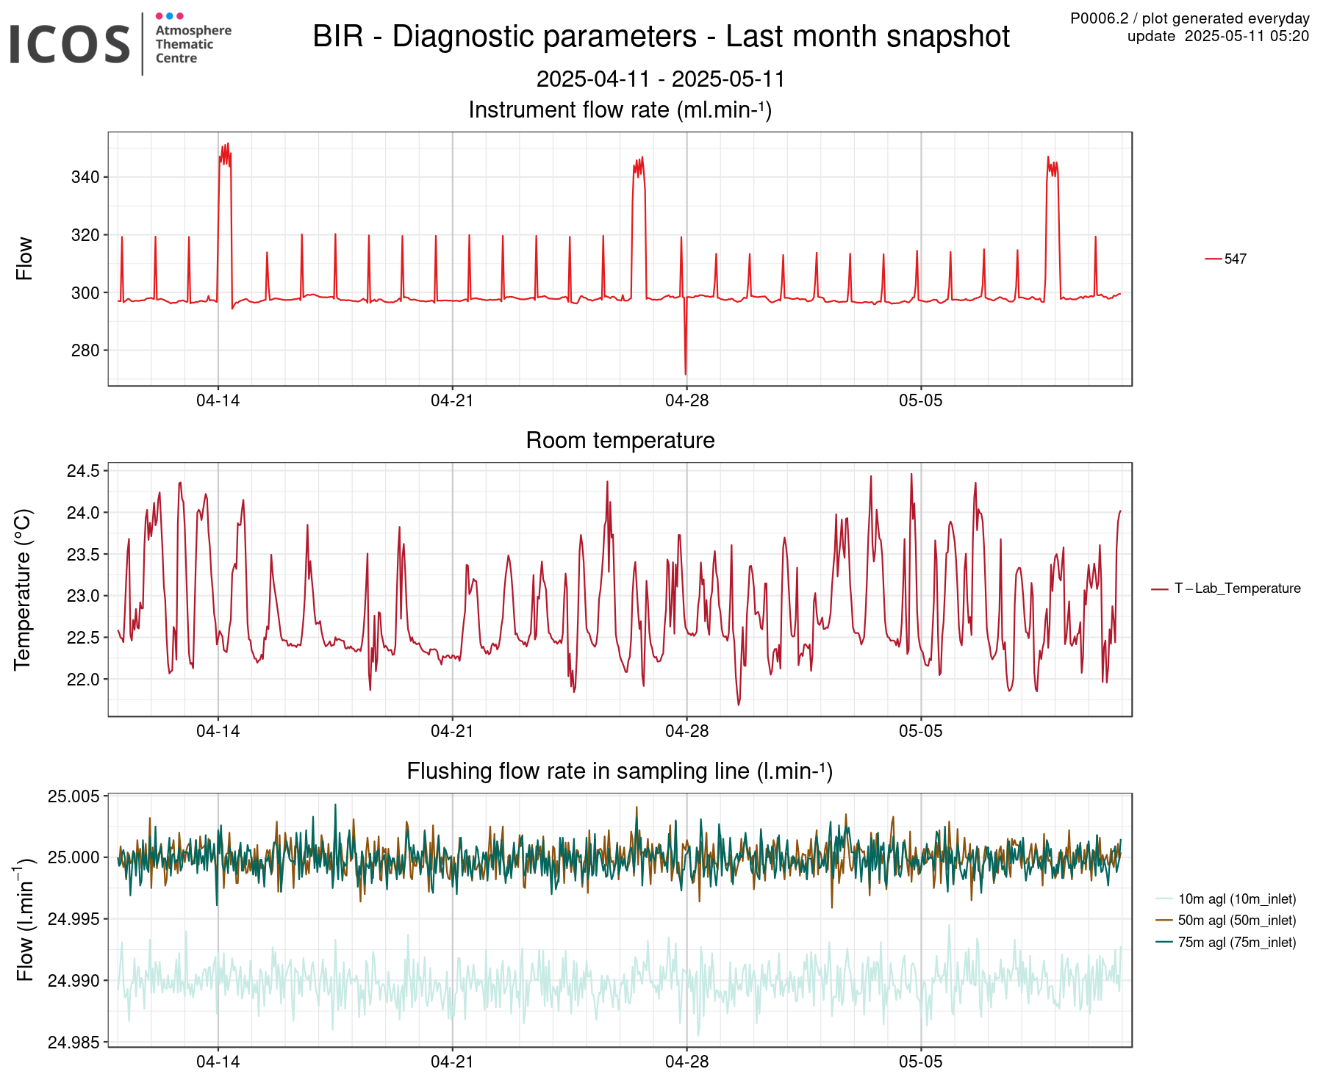This screenshot has height=1080, width=1323.
Task: Click the red 547 legend swatch
Action: click(1213, 259)
